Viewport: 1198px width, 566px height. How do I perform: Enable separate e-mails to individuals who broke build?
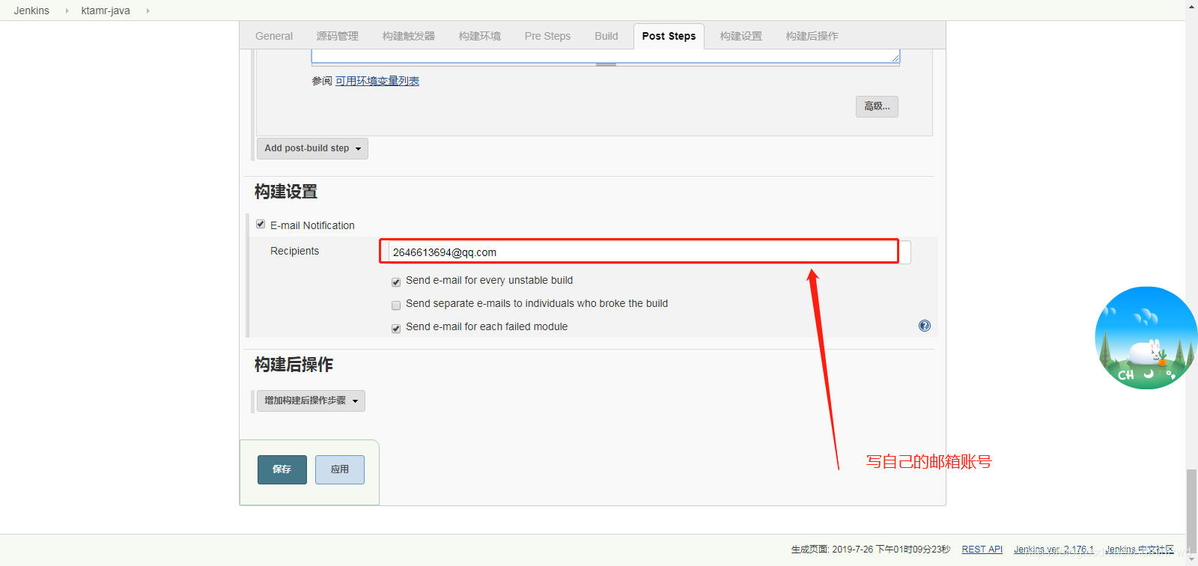coord(396,305)
